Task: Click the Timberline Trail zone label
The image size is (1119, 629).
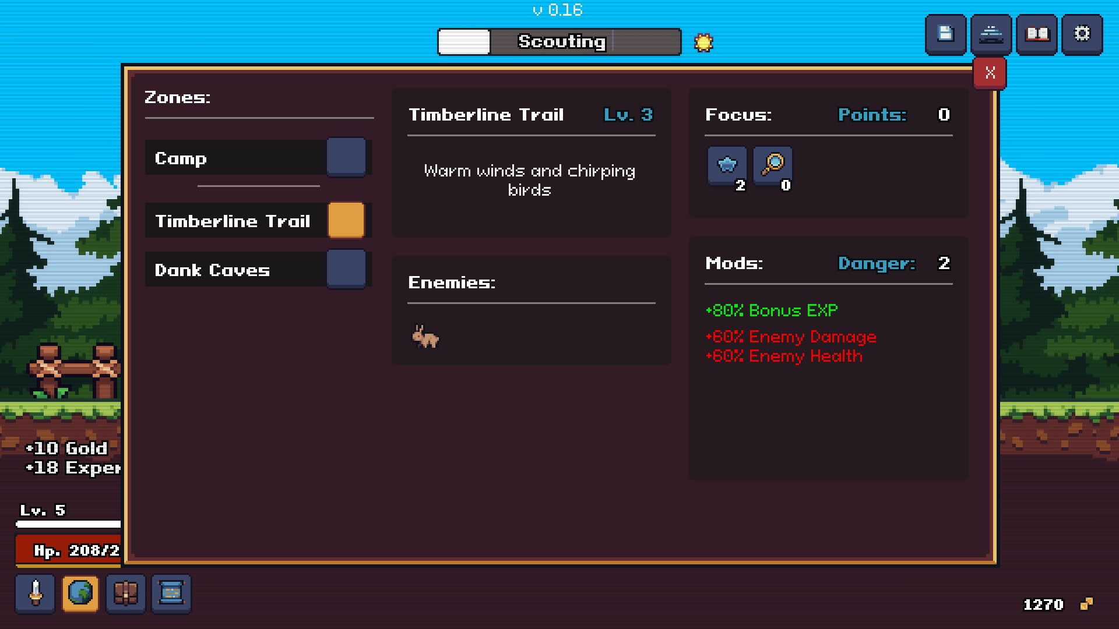Action: [233, 221]
